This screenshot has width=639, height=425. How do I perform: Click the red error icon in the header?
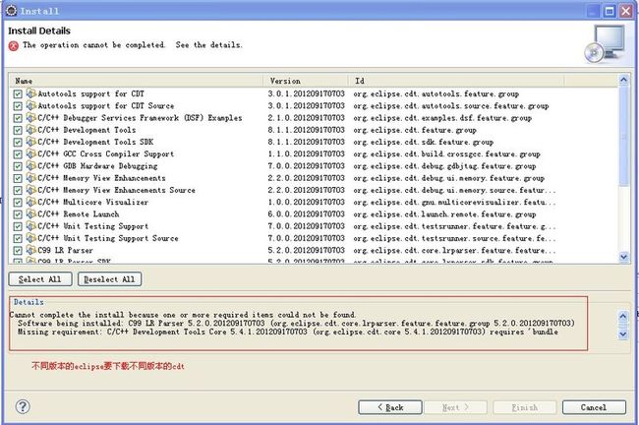tap(14, 45)
